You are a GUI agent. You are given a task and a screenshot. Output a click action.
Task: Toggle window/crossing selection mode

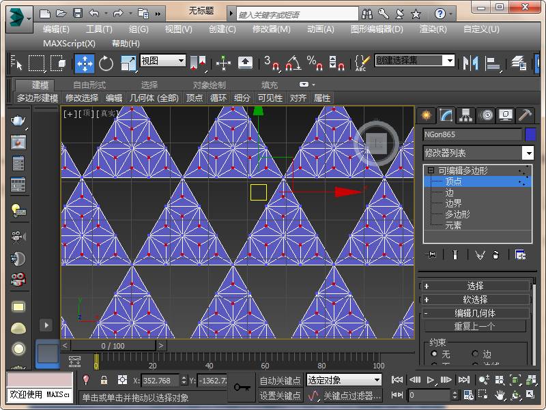[x=58, y=63]
